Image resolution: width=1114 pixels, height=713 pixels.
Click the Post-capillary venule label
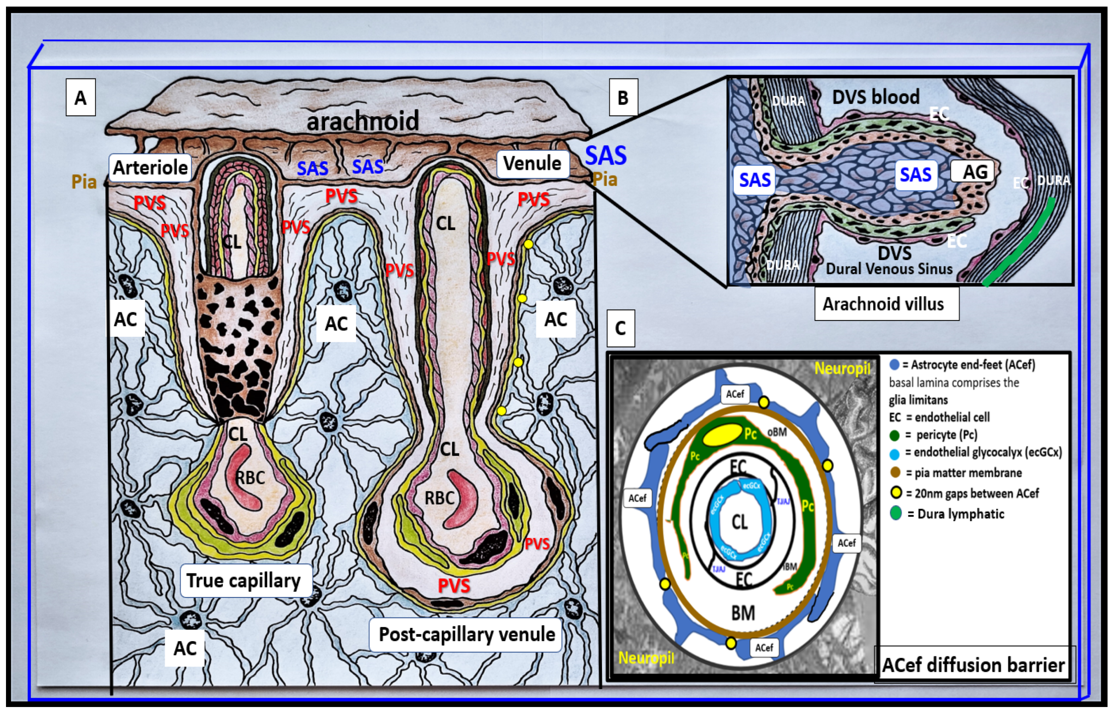click(466, 634)
